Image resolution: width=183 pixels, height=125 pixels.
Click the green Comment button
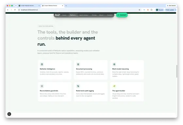pos(122,15)
